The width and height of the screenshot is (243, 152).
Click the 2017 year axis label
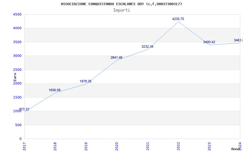coord(25,147)
